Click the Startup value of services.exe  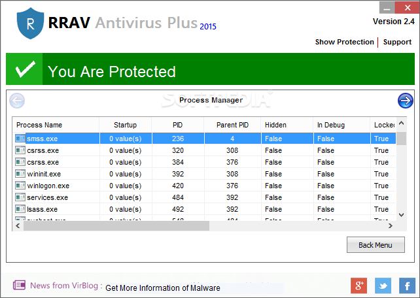tap(126, 197)
